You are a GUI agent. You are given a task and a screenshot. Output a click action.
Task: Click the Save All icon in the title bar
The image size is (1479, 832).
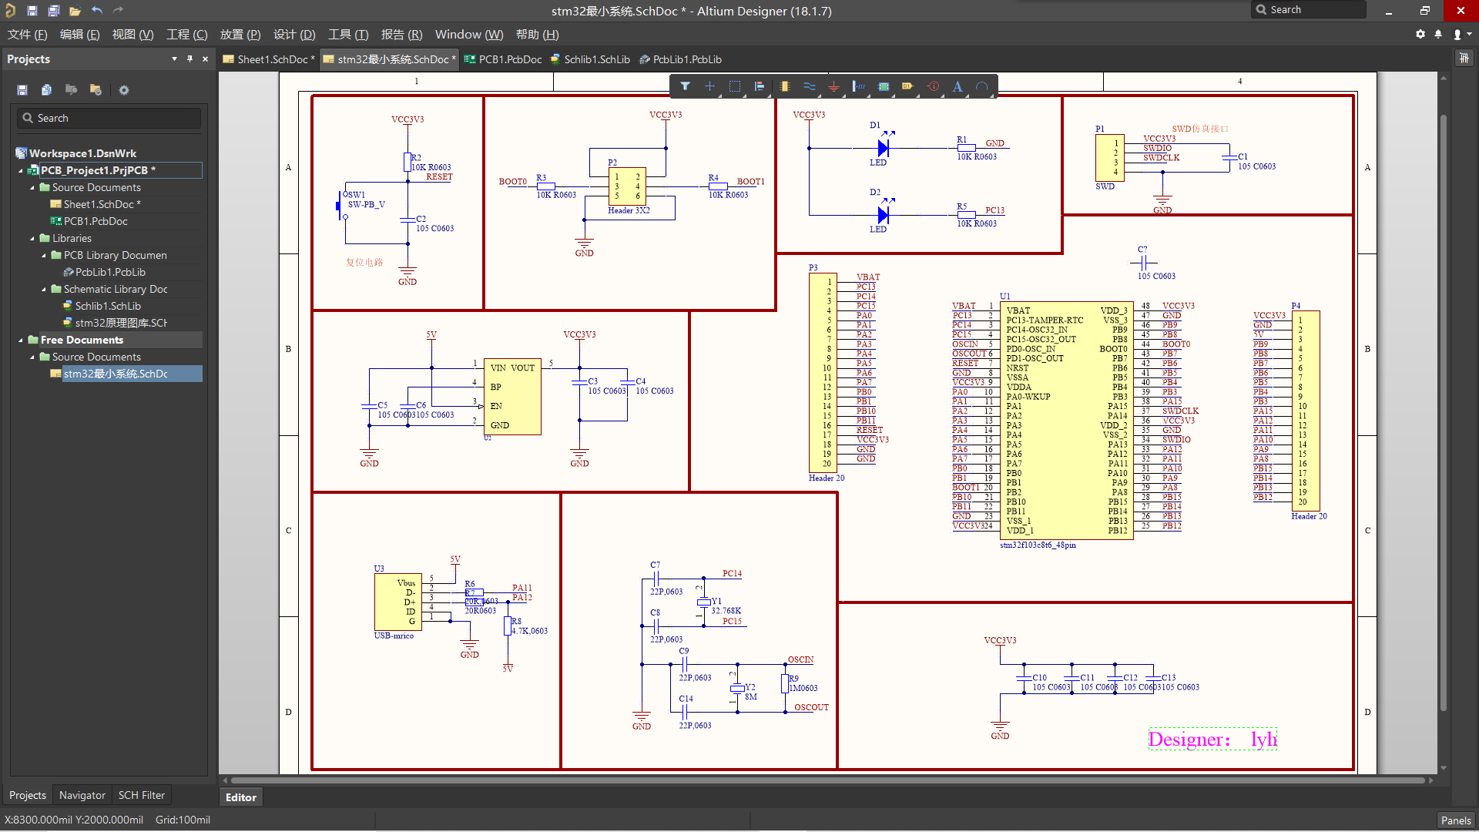pyautogui.click(x=53, y=11)
